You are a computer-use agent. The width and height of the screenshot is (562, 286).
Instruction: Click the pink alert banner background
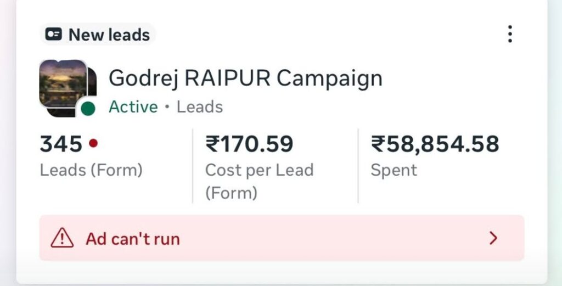[329, 238]
